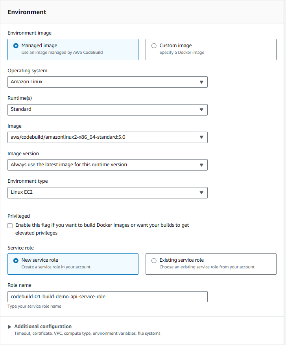Open the Operating system dropdown

[x=107, y=82]
